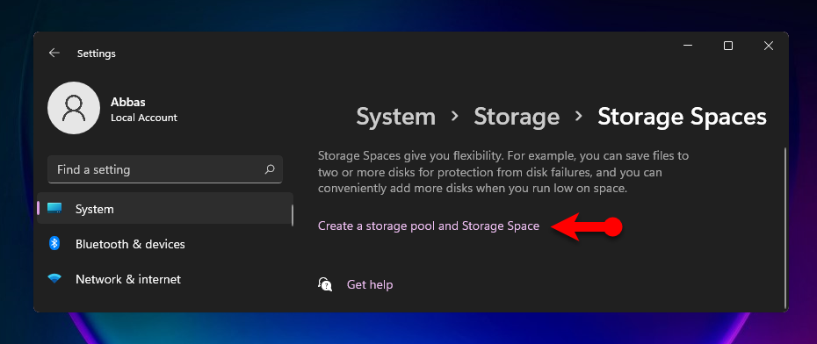Open the System section in sidebar

pyautogui.click(x=165, y=209)
